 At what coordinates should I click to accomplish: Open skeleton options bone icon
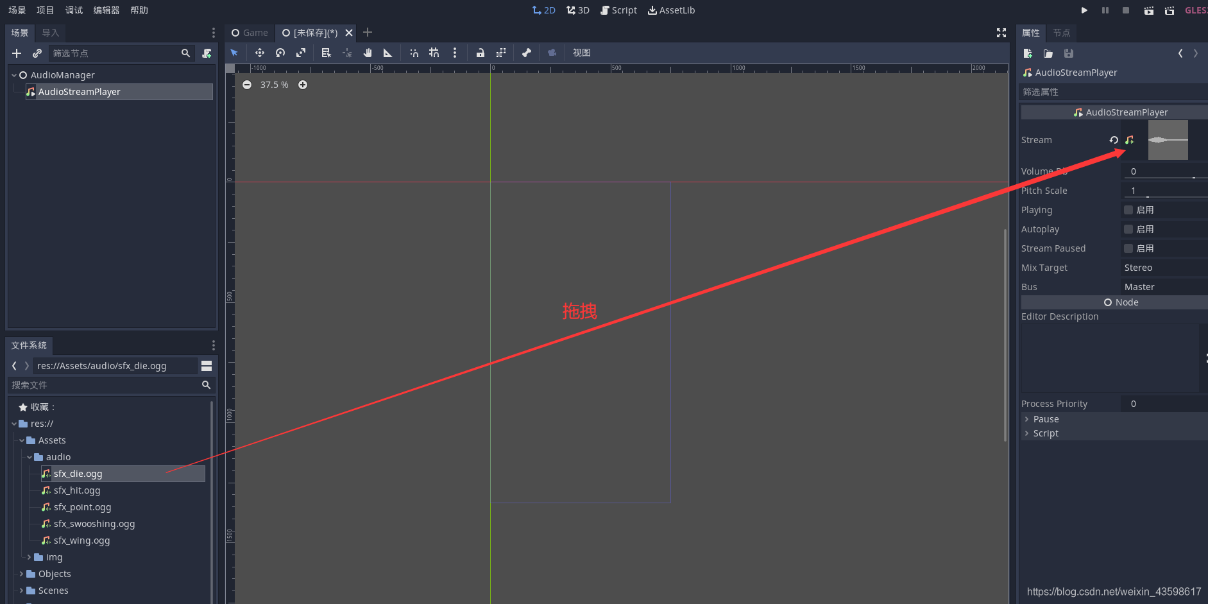click(x=527, y=53)
